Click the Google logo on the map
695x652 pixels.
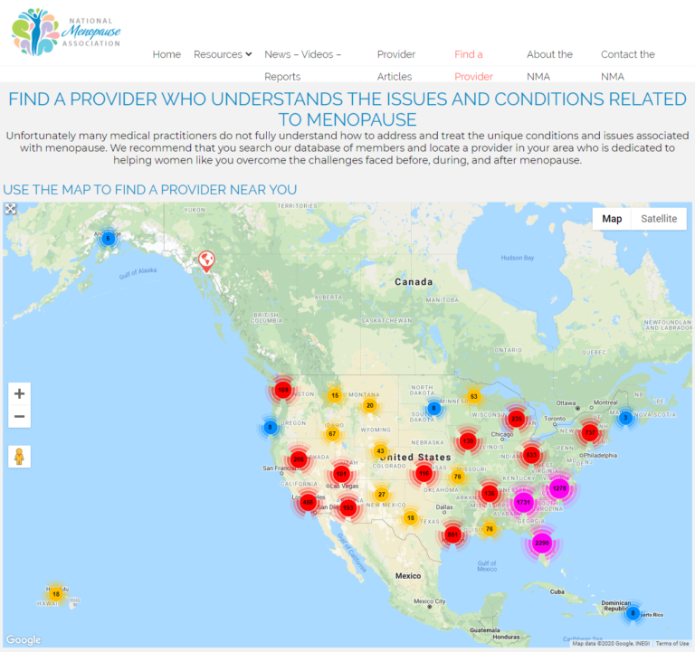[24, 640]
